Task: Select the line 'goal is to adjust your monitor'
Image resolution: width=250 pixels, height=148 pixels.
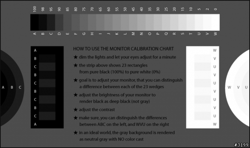Action: pos(131,80)
